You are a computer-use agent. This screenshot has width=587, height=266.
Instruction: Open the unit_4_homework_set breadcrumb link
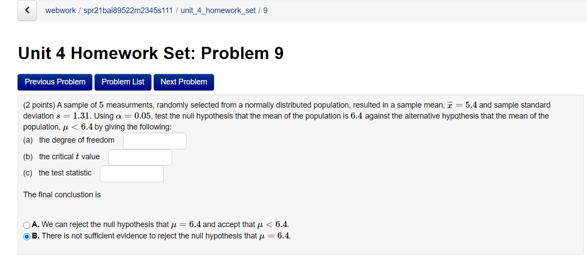coord(218,10)
